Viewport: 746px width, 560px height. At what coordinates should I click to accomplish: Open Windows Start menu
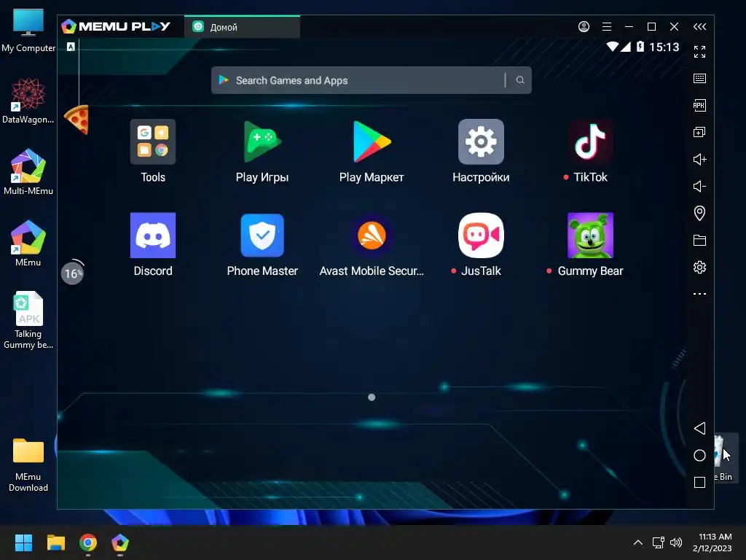[23, 542]
